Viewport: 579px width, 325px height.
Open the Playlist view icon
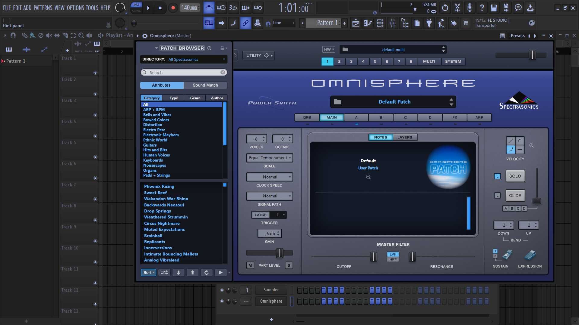pyautogui.click(x=356, y=23)
